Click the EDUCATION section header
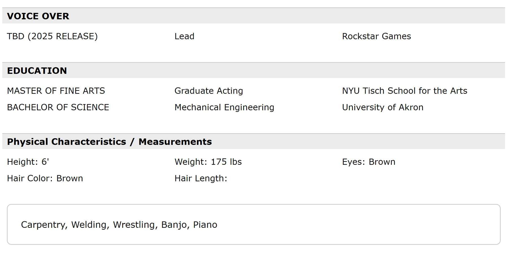Viewport: 508px width, 254px height. [x=37, y=71]
